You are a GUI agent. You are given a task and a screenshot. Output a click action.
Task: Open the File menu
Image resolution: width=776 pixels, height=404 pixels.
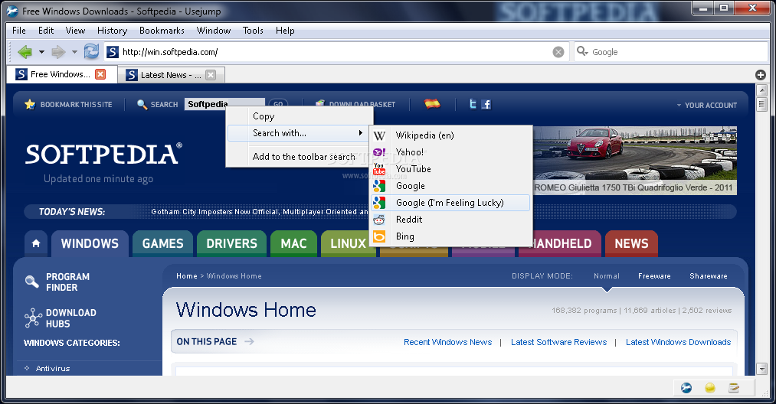click(19, 30)
